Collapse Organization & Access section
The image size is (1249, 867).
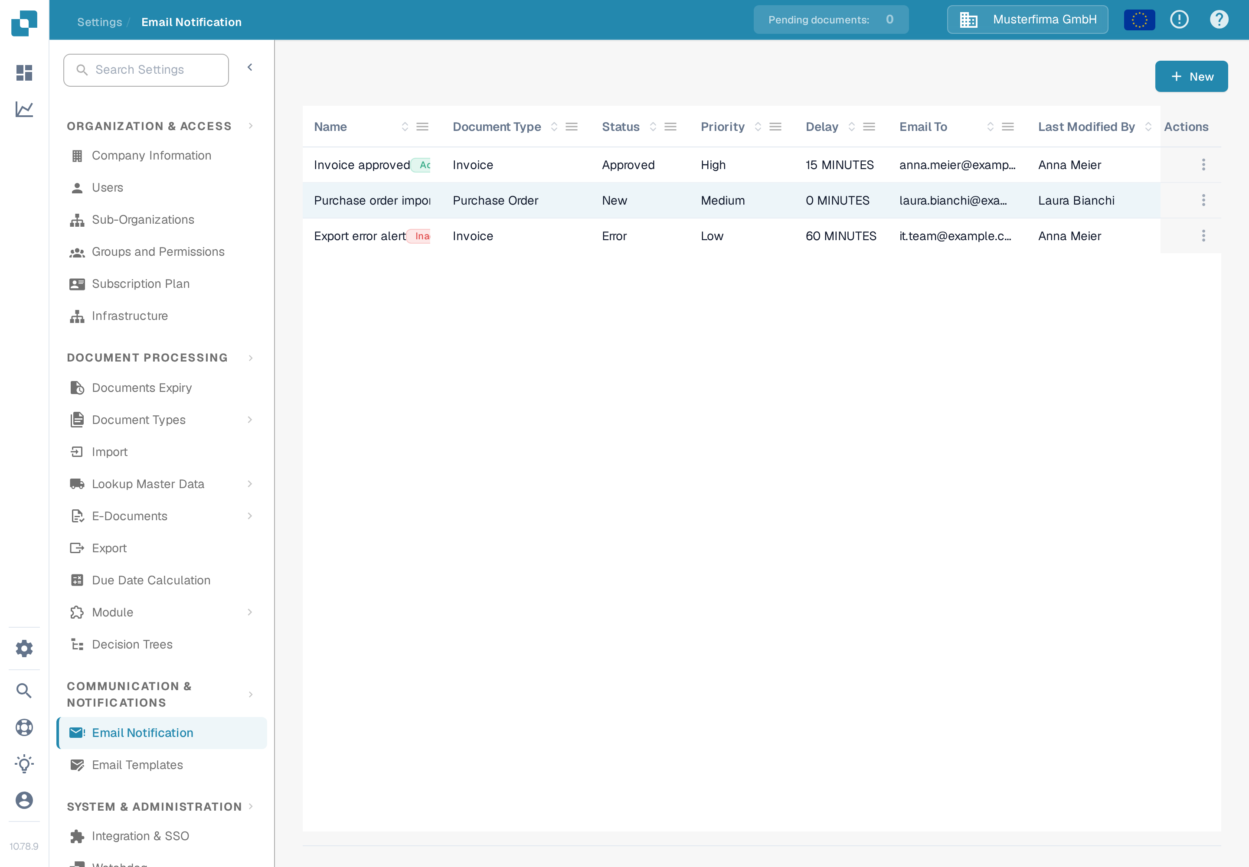tap(251, 126)
